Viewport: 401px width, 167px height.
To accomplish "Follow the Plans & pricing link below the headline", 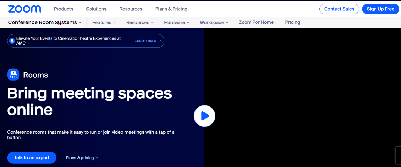I will 82,158.
